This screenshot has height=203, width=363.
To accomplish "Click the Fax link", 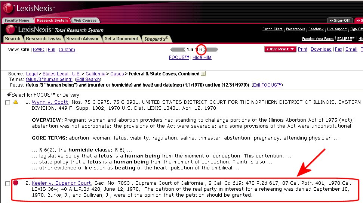I will click(x=338, y=49).
